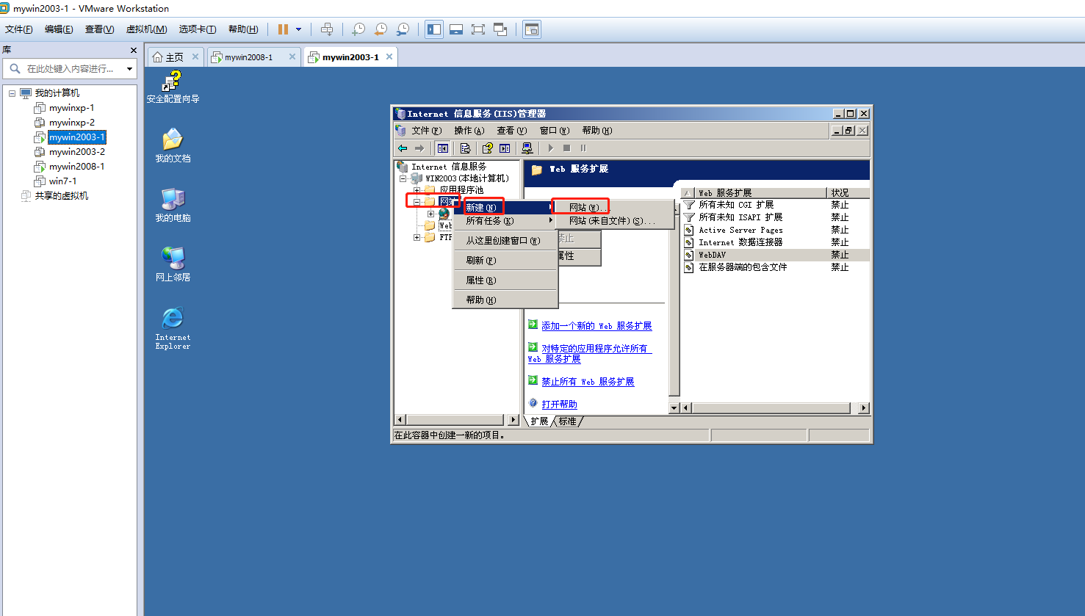Open the 我的文档 desktop icon
Screen dimensions: 1085x616
173,145
